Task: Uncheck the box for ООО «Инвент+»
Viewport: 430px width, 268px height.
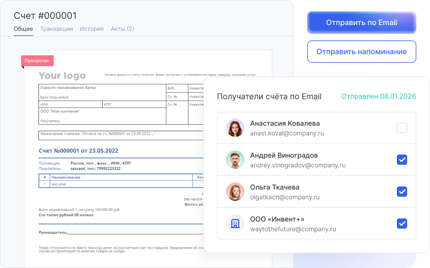Action: [x=402, y=224]
